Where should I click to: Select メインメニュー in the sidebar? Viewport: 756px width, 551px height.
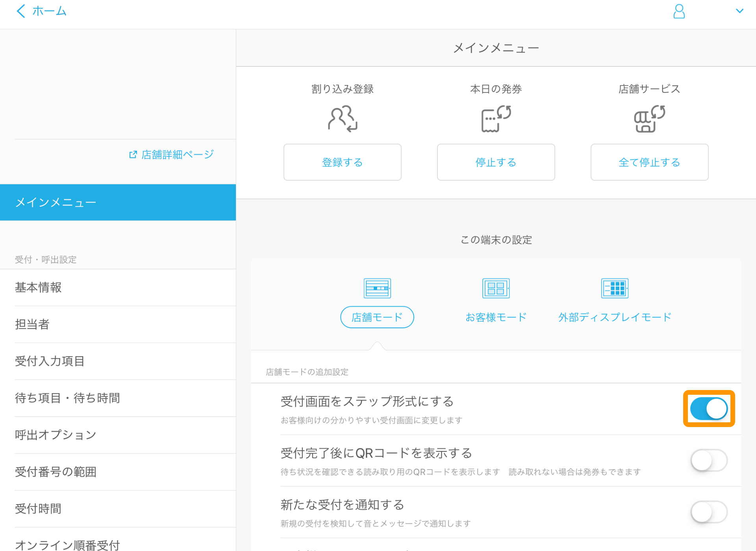pyautogui.click(x=118, y=202)
